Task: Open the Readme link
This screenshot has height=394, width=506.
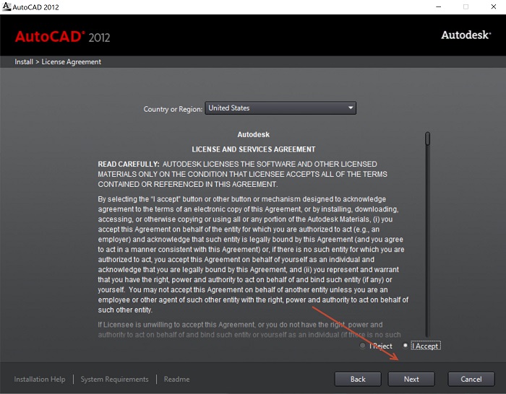Action: point(176,380)
